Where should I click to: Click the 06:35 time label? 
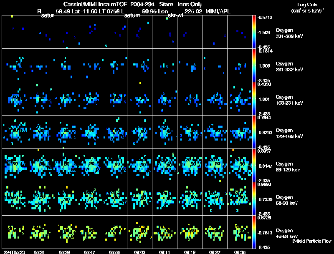pos(240,252)
